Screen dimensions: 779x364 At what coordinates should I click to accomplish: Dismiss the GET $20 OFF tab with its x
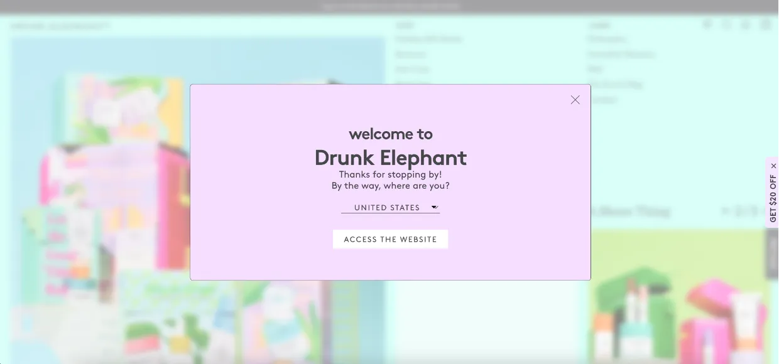[773, 166]
